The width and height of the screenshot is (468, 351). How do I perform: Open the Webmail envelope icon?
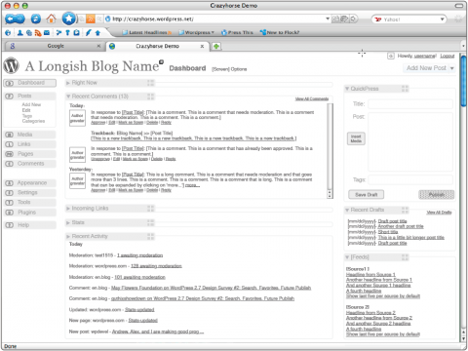click(x=47, y=32)
